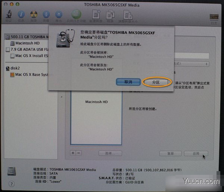Open the Log icon in toolbar
Screen dimensions: 224x192
point(214,16)
